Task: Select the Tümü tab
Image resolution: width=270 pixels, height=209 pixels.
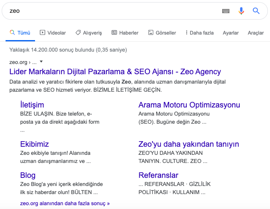Action: pos(20,33)
